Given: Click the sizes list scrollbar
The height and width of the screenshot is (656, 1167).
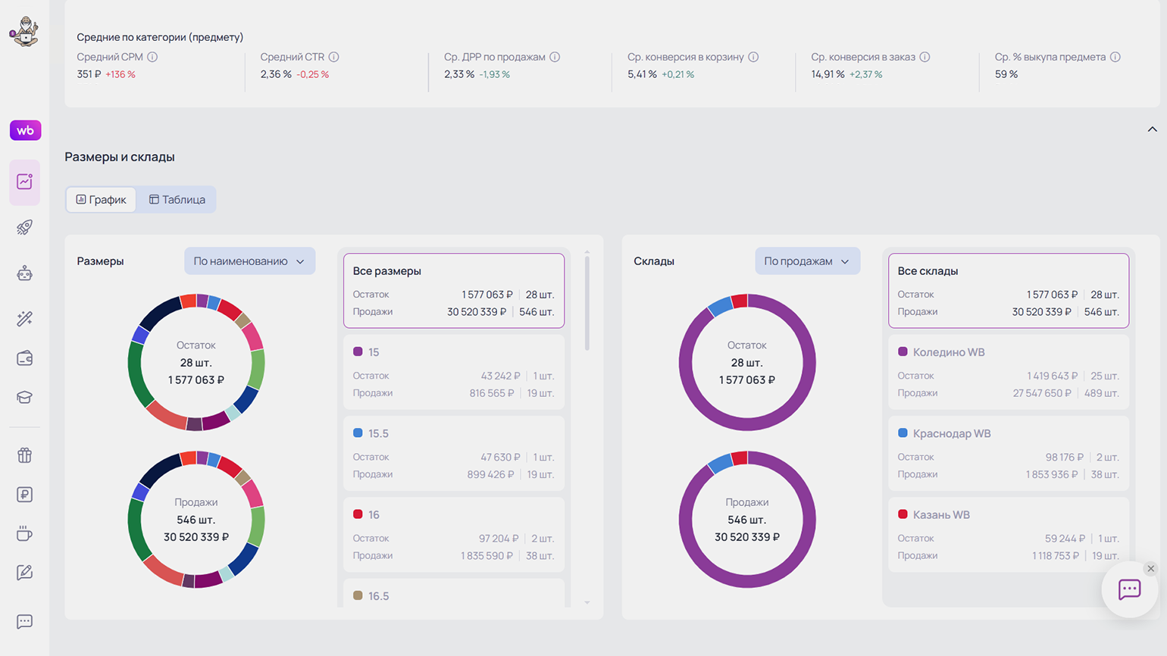Looking at the screenshot, I should (587, 303).
